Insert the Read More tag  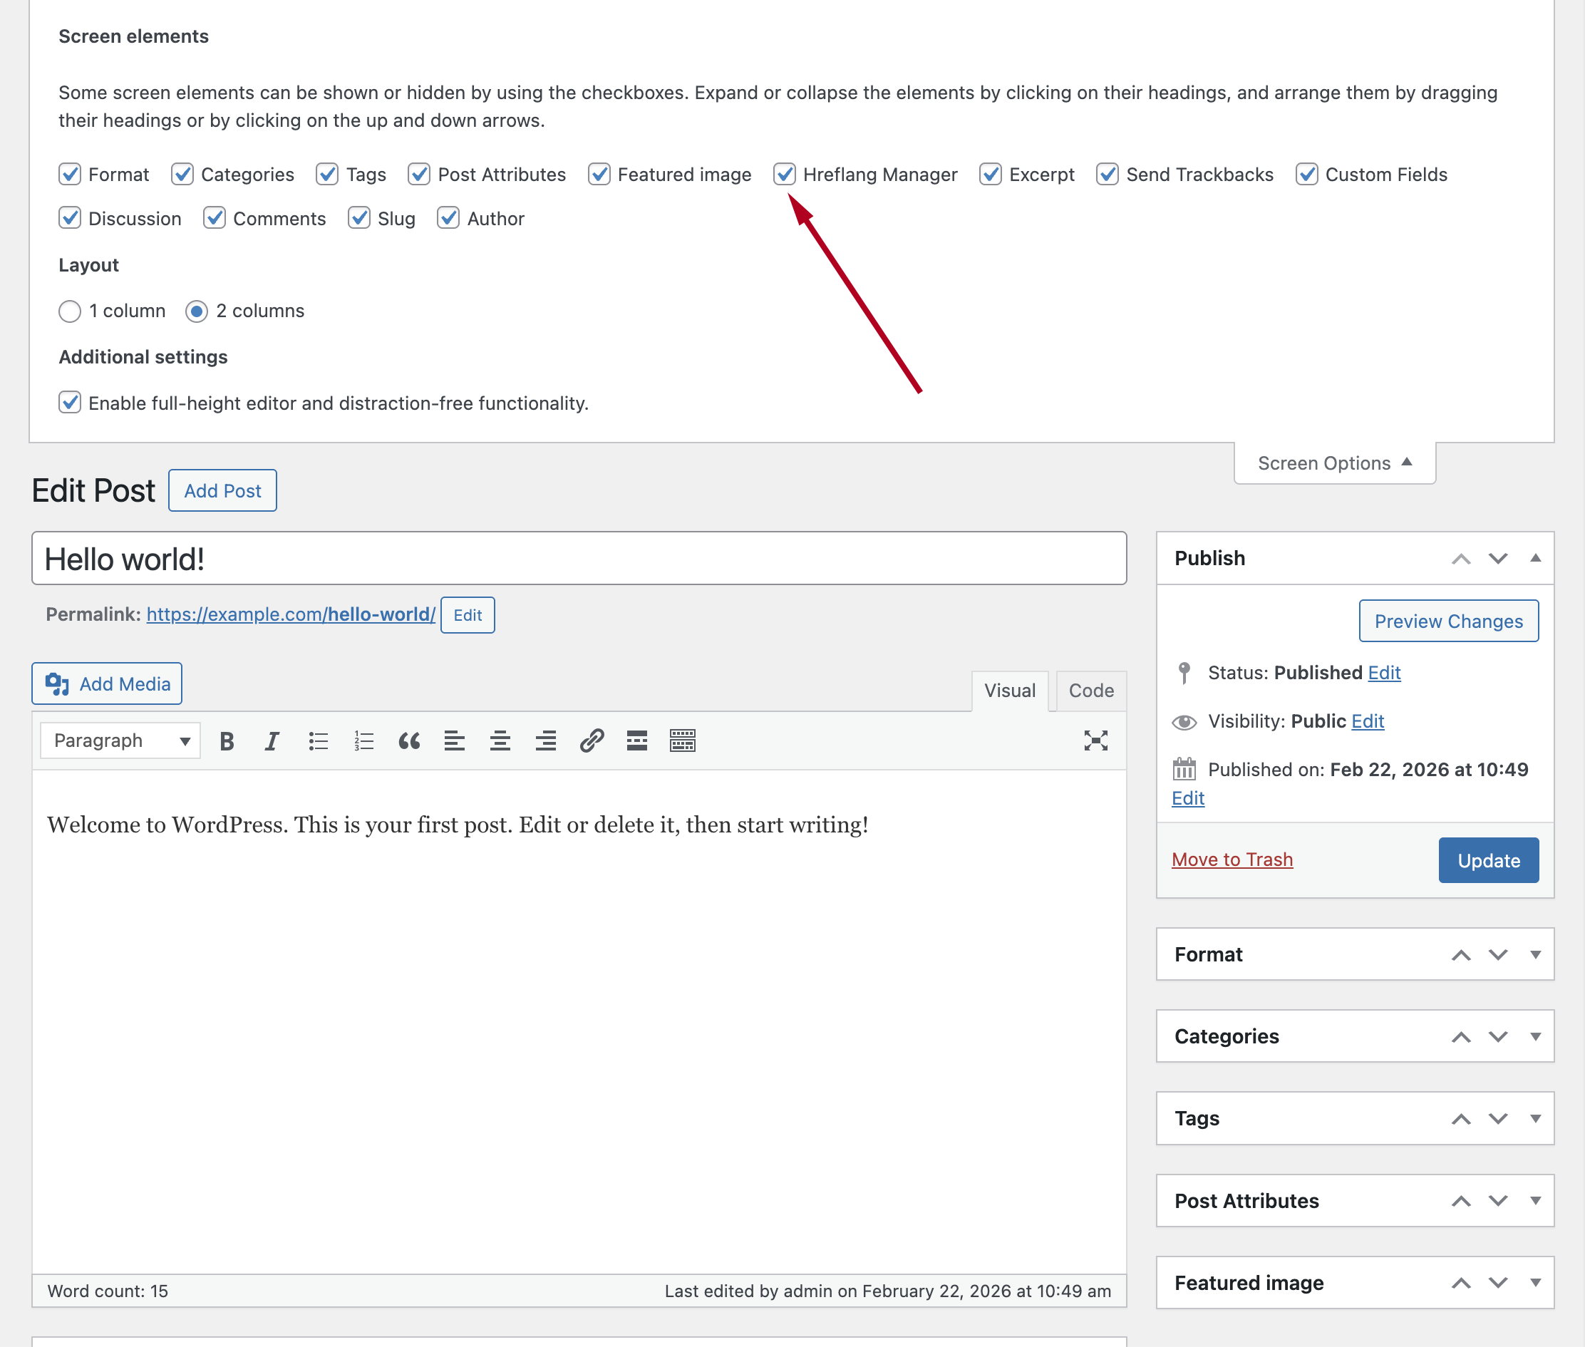635,740
